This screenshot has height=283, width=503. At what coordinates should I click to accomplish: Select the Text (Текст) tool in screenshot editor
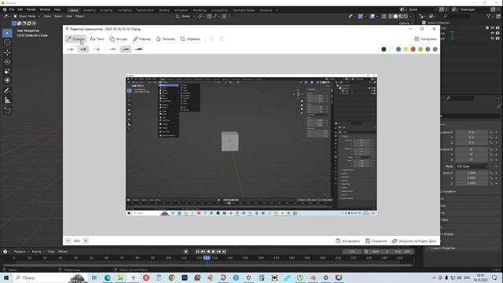97,39
